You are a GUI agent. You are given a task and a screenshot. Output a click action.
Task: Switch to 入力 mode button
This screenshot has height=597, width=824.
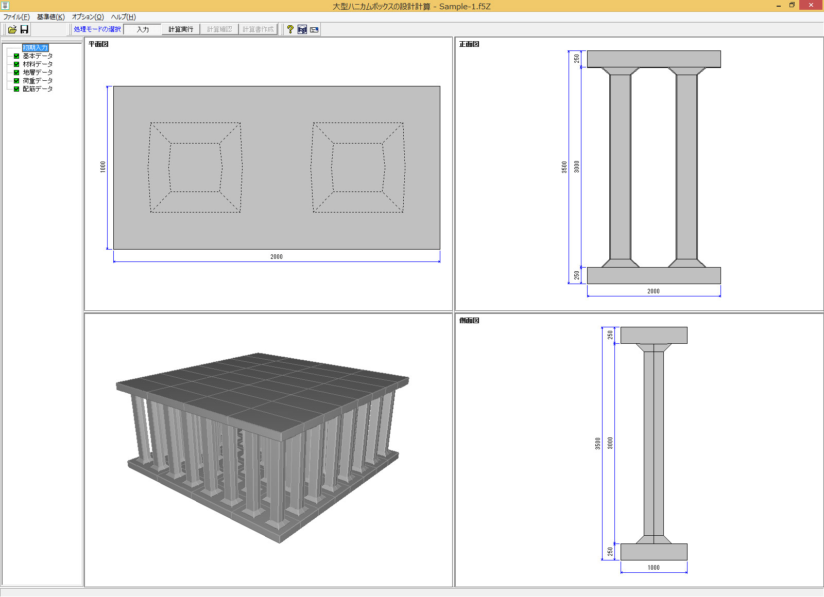[x=143, y=29]
